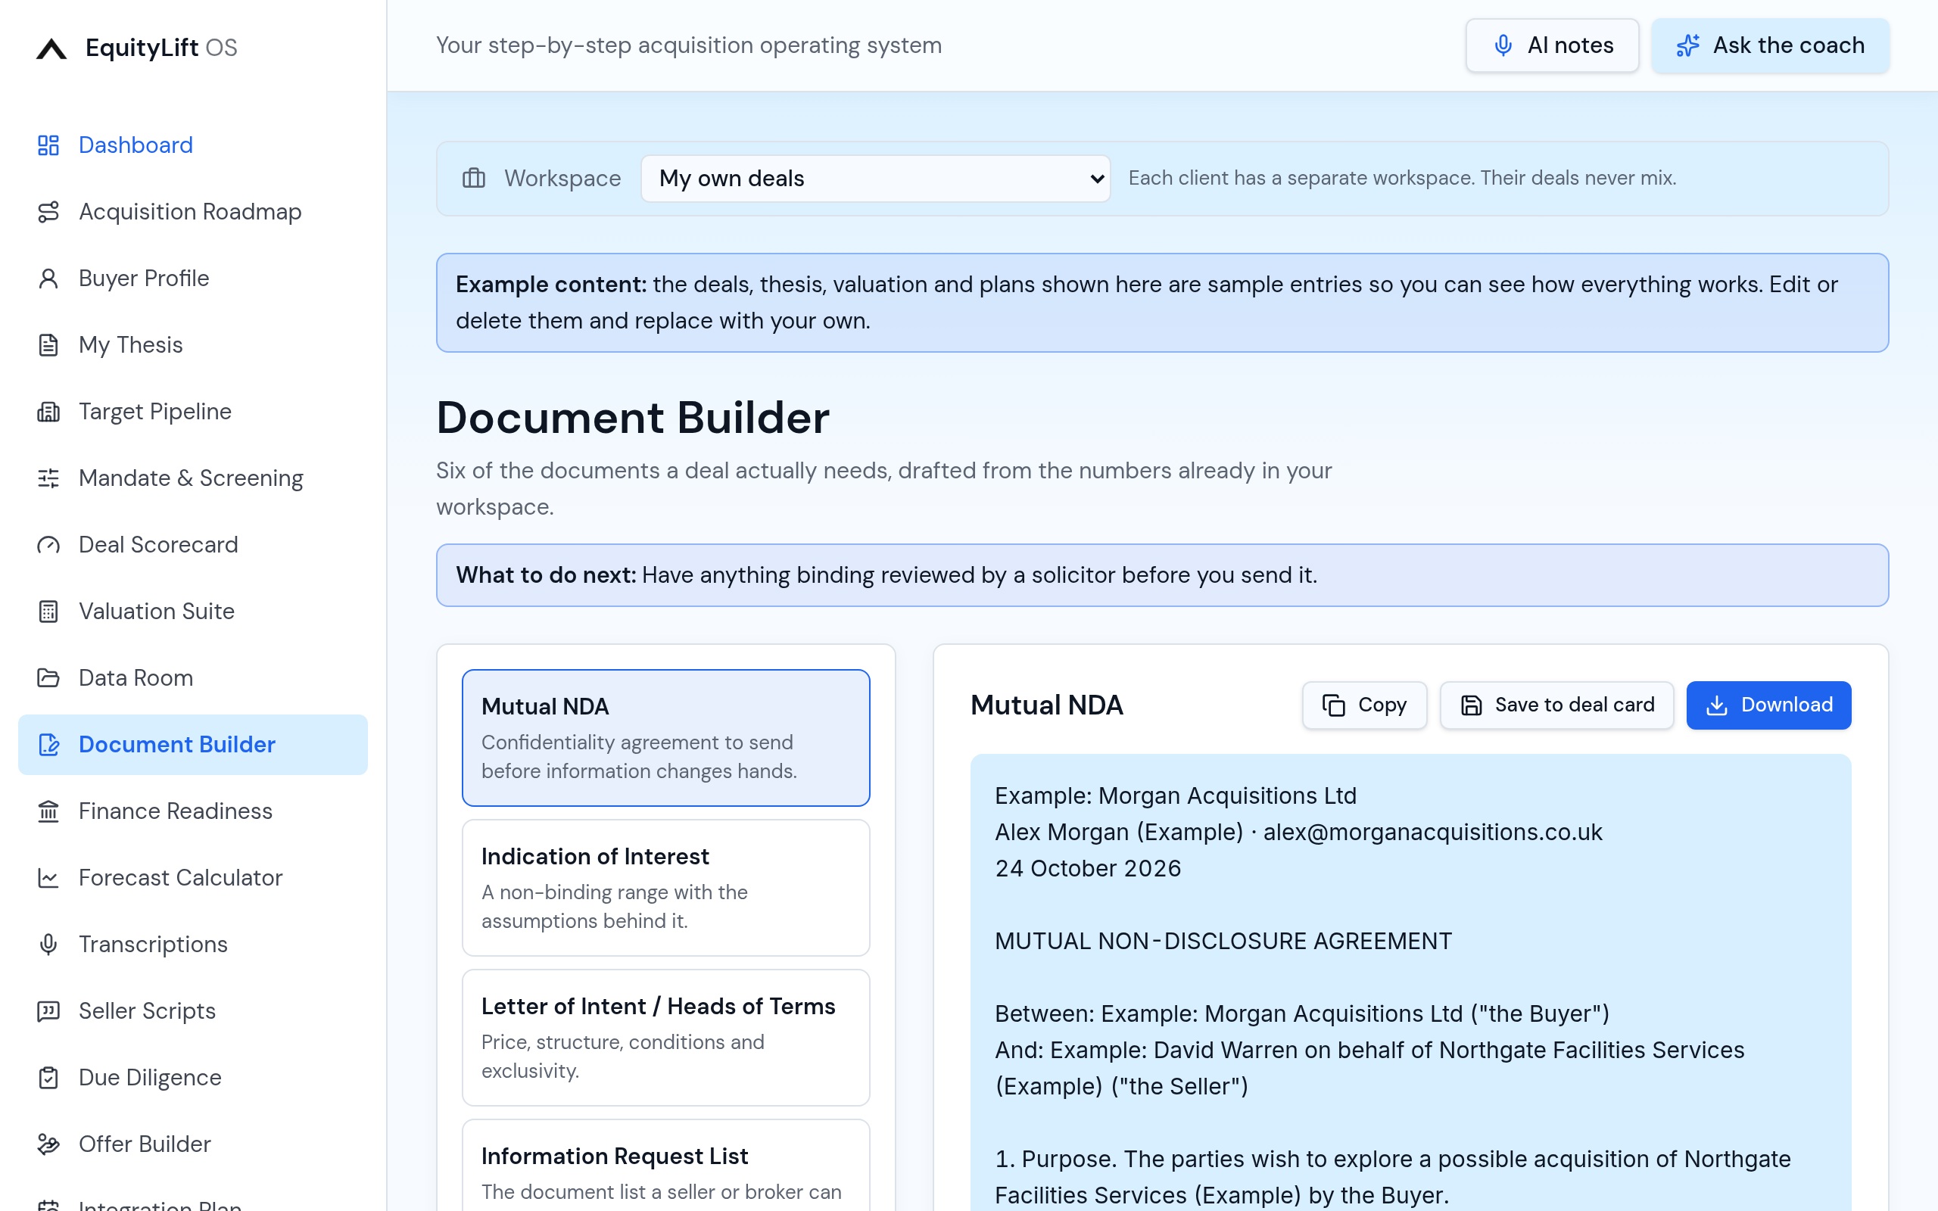Select the Mutual NDA document card
This screenshot has width=1938, height=1211.
(665, 738)
